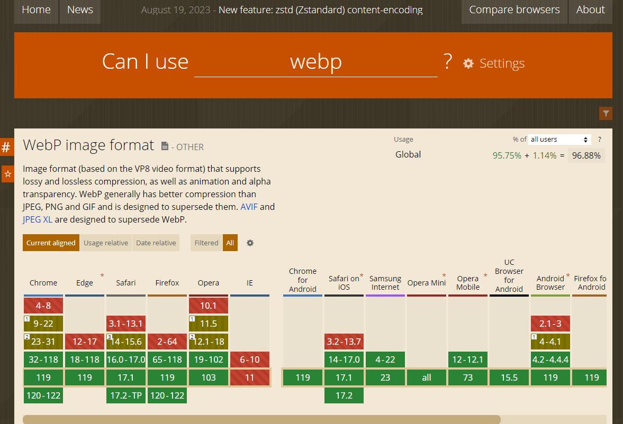Screen dimensions: 623x424
Task: Click the document icon beside WebP title
Action: [165, 146]
